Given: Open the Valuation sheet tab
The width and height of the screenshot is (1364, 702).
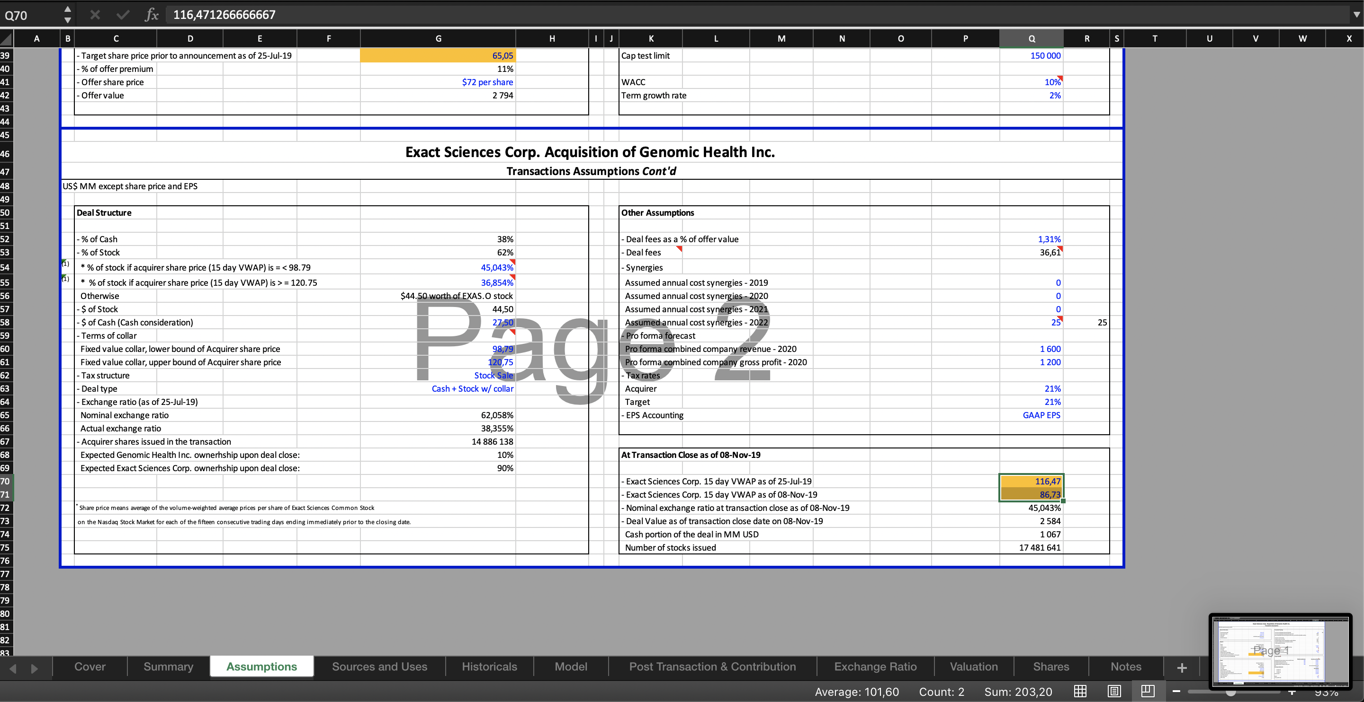Looking at the screenshot, I should [974, 667].
